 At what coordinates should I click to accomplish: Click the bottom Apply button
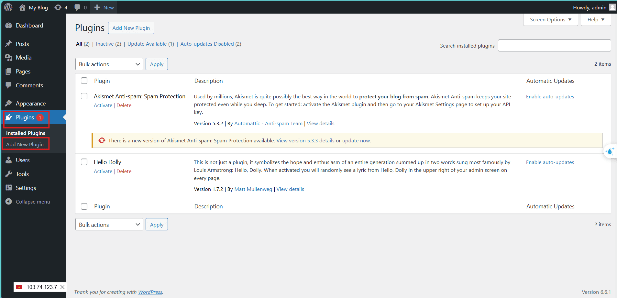[157, 225]
